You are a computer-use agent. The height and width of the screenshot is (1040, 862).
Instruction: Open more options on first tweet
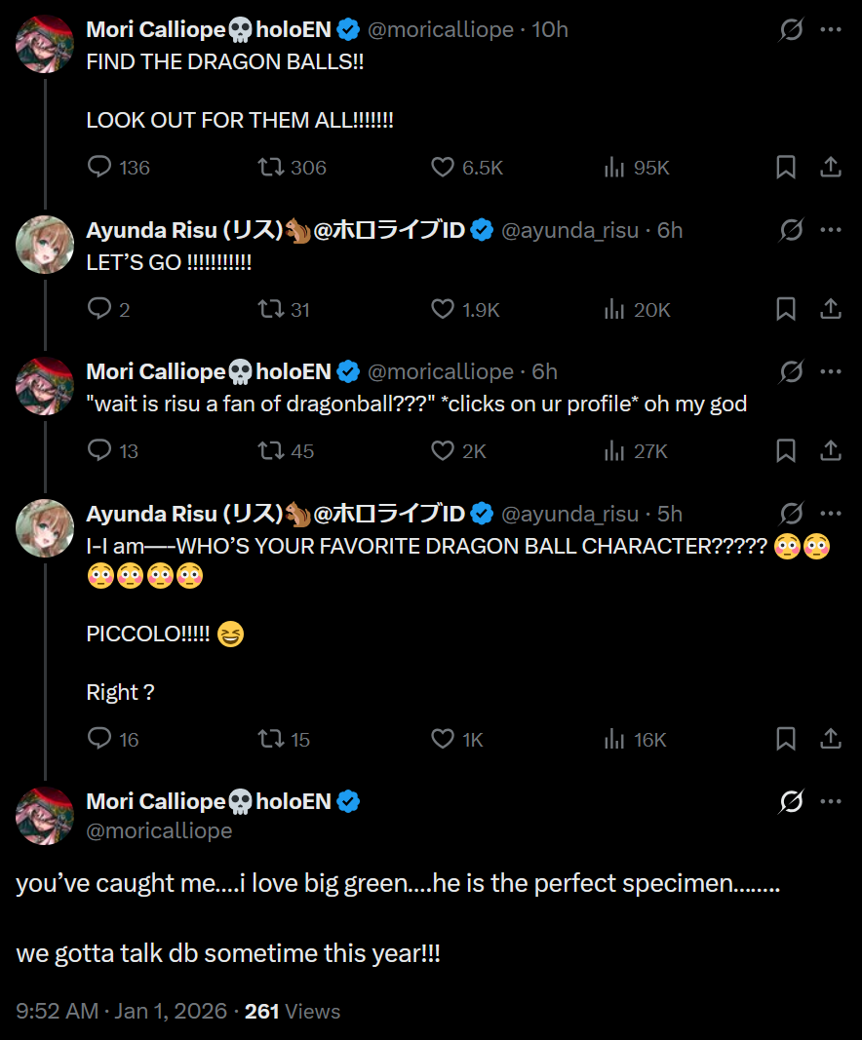tap(831, 29)
